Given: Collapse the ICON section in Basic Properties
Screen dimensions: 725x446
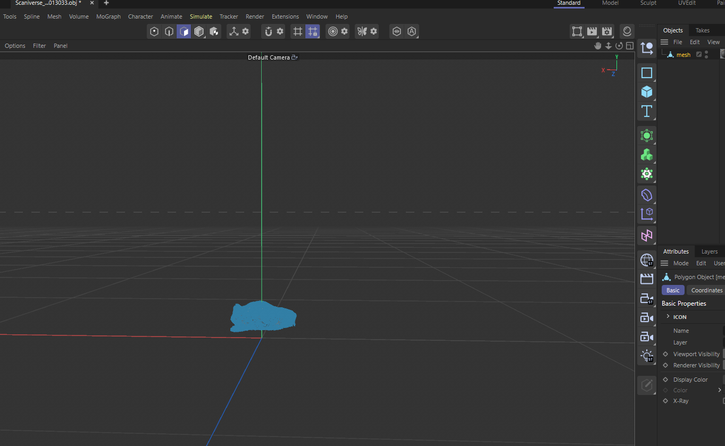Looking at the screenshot, I should [669, 316].
